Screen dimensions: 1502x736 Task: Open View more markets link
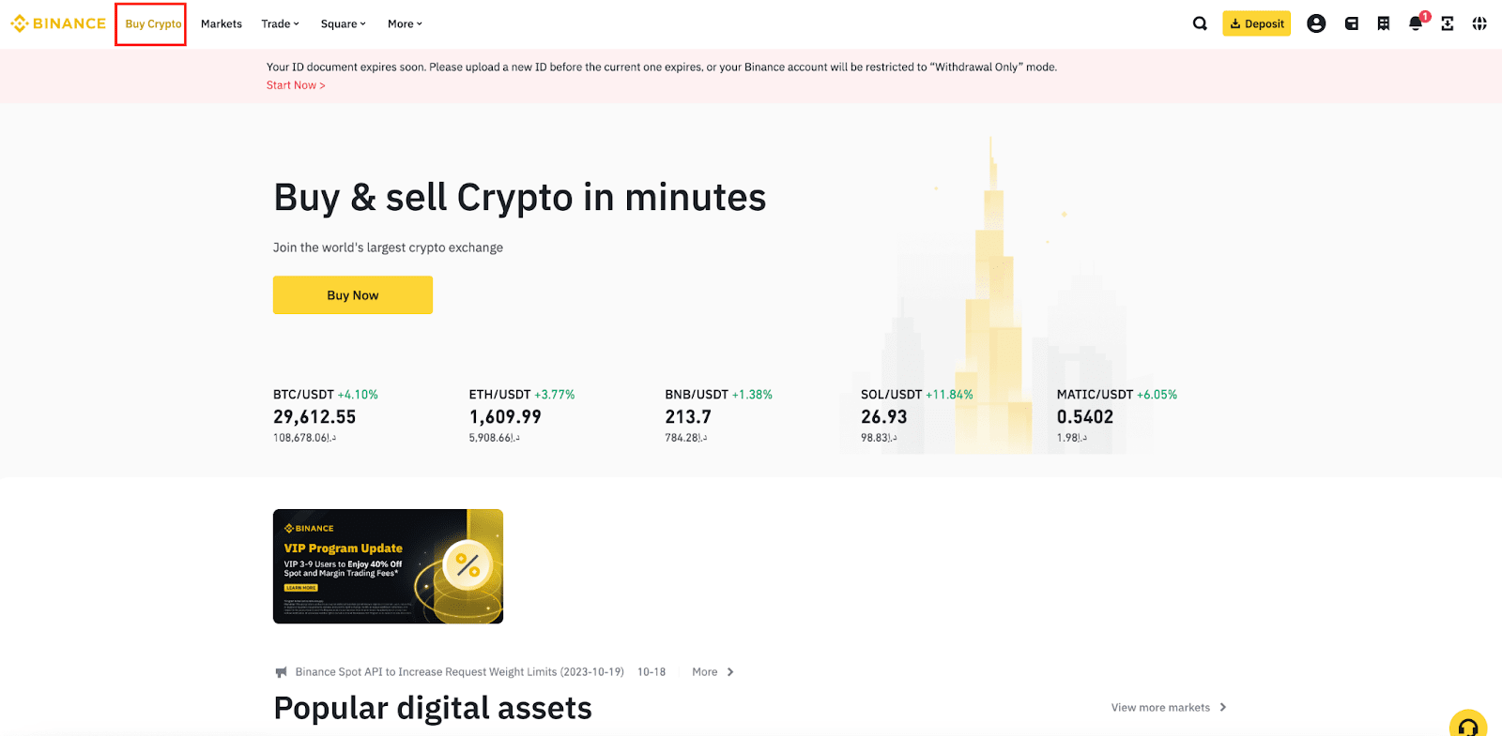(x=1160, y=707)
